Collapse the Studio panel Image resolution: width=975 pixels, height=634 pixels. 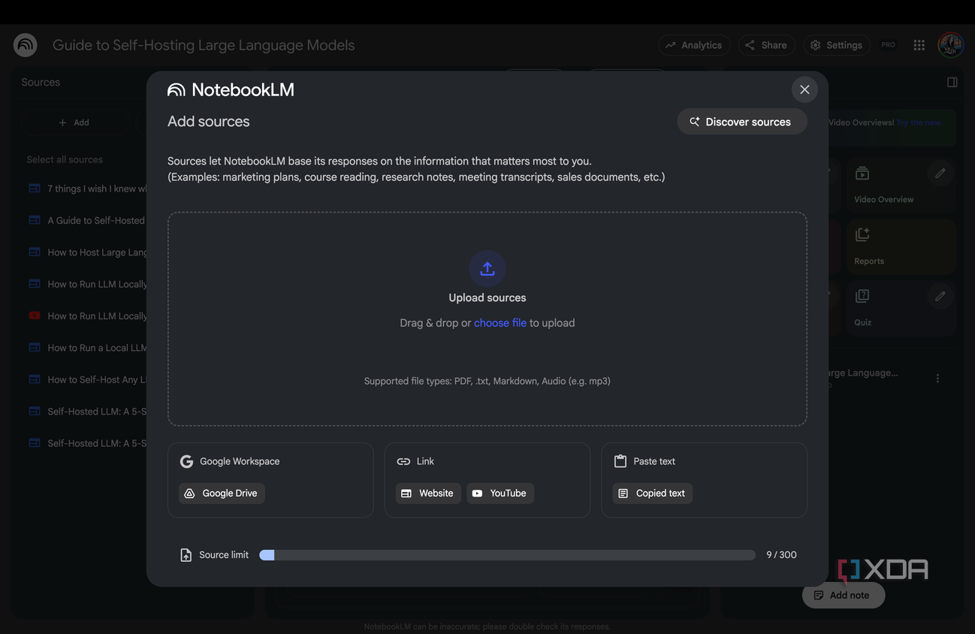point(952,82)
